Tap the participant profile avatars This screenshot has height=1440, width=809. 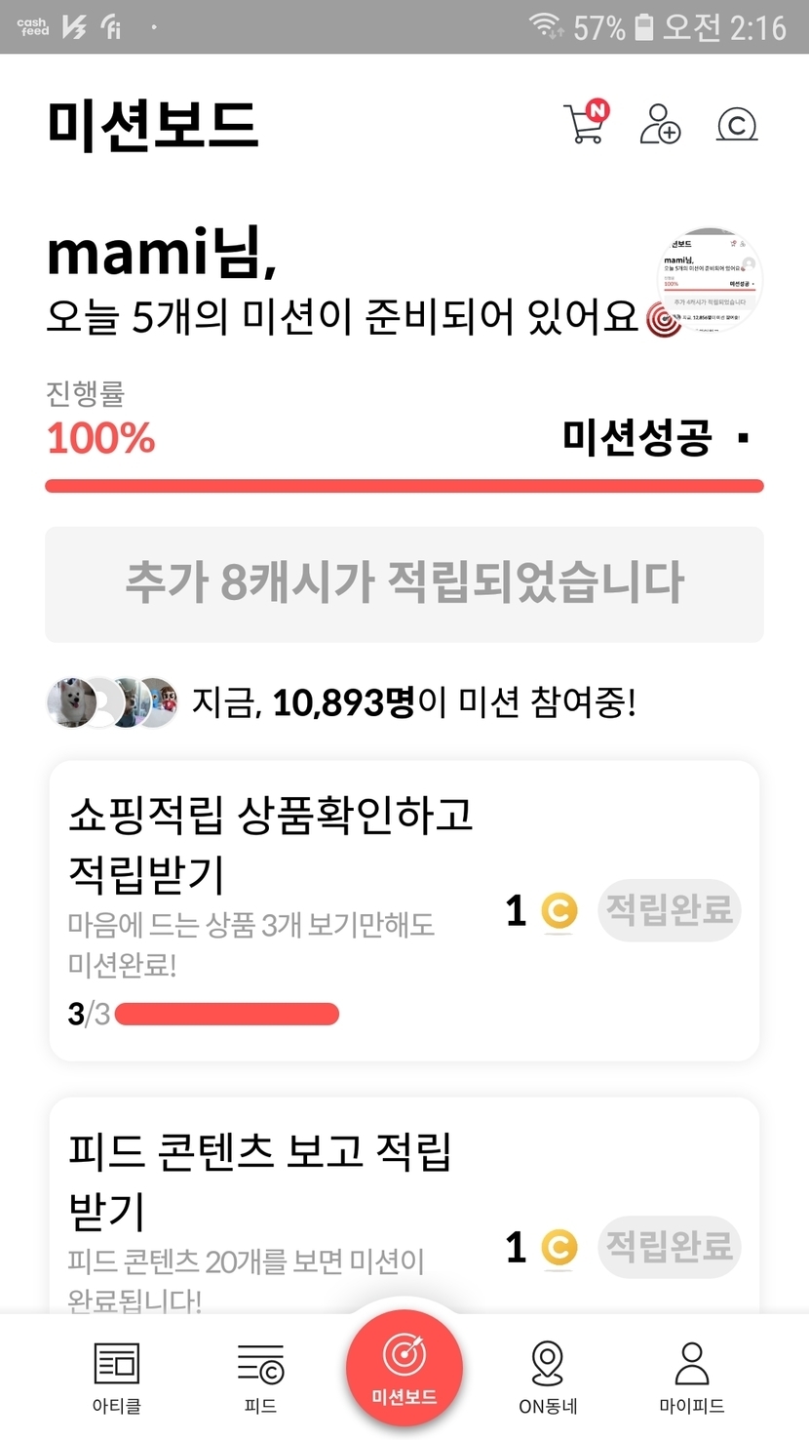pyautogui.click(x=112, y=702)
